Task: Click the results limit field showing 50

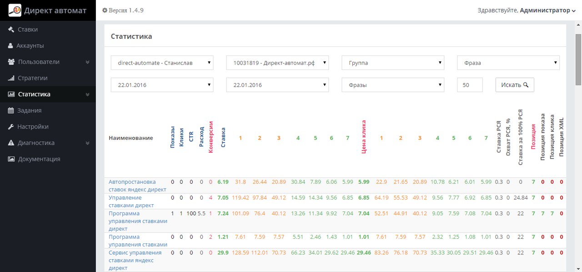Action: [470, 85]
